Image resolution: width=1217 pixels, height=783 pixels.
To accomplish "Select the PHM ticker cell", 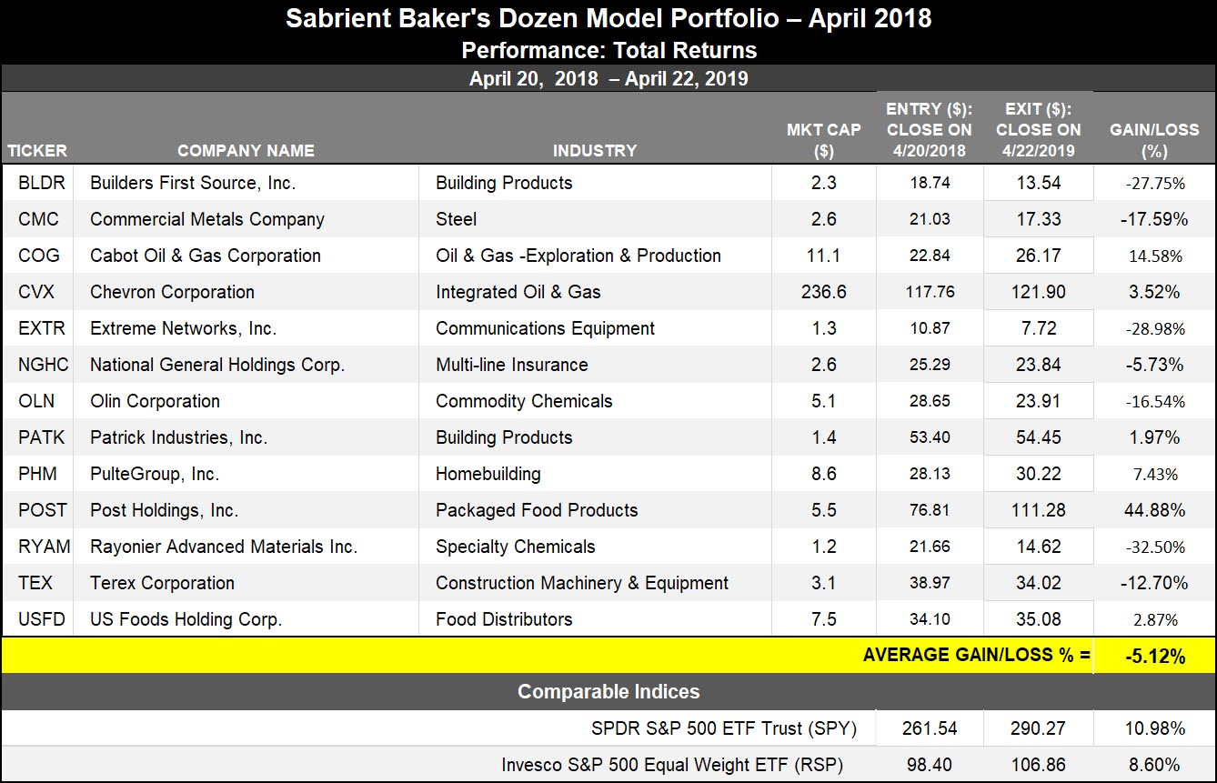I will 39,474.
